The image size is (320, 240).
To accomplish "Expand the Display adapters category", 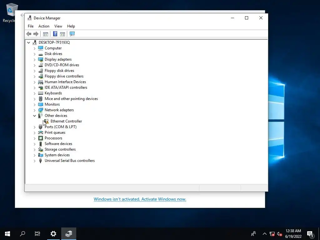I will pos(34,59).
